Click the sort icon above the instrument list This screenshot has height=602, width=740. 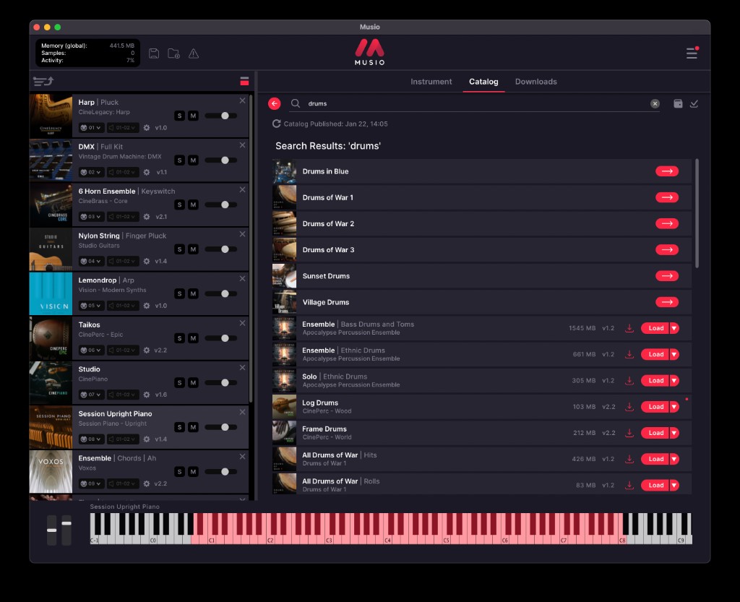tap(42, 82)
